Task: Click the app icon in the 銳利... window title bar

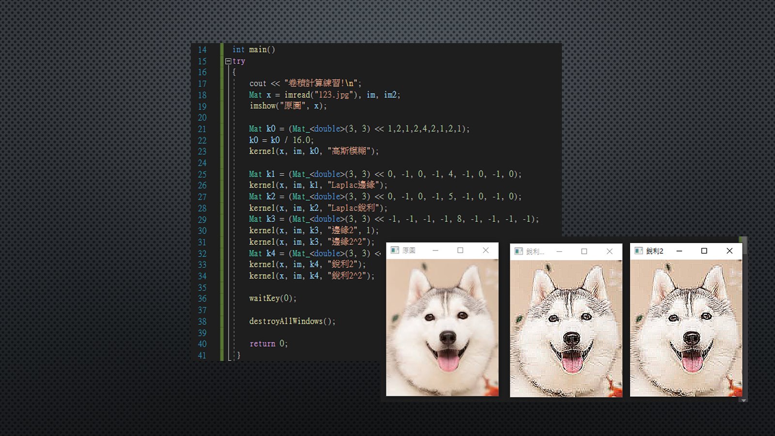Action: [x=518, y=251]
